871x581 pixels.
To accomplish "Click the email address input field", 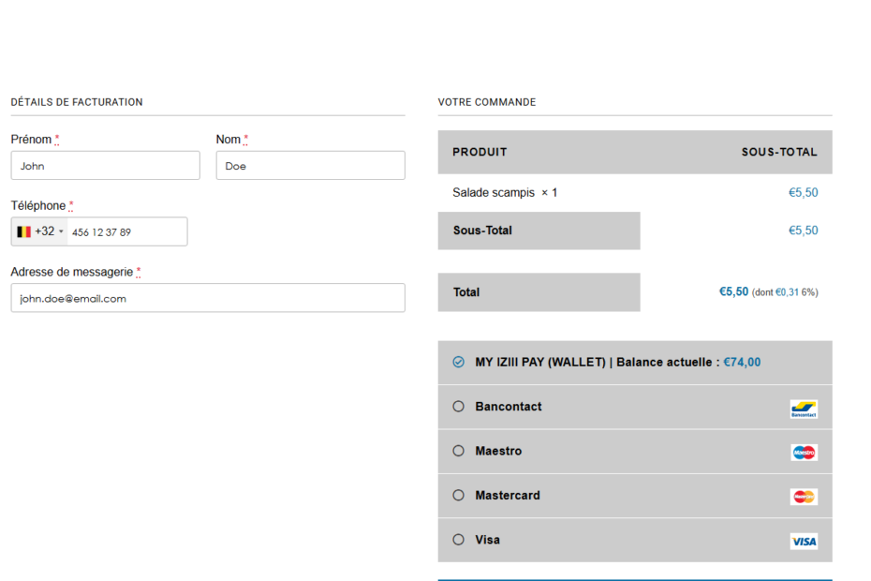I will click(208, 298).
